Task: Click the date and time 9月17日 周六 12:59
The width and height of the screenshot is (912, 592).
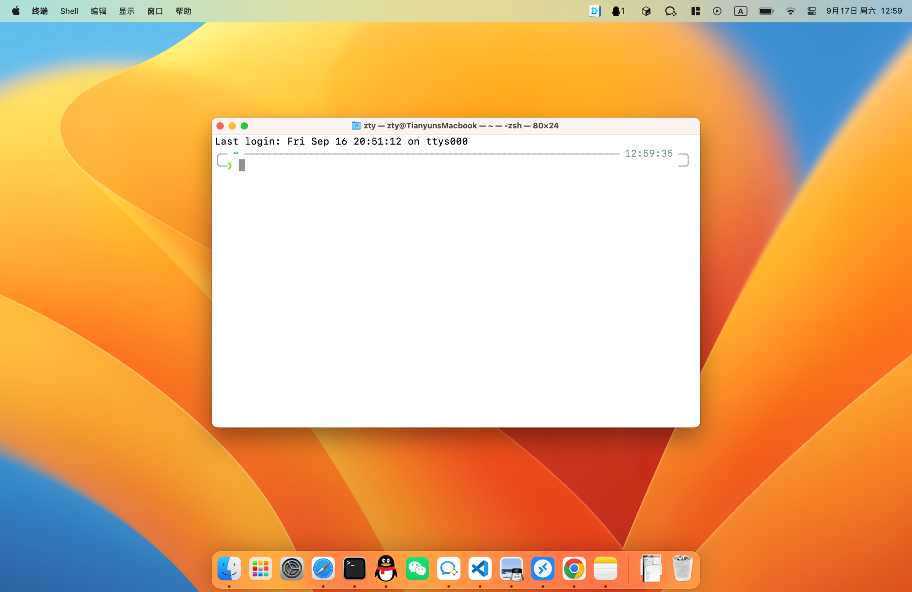Action: [864, 11]
